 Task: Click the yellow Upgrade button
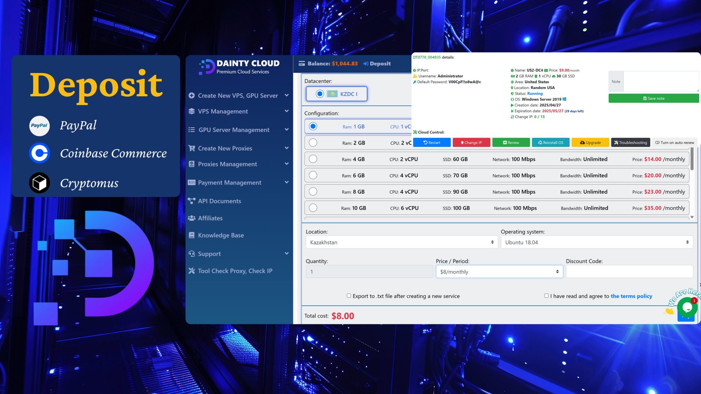590,143
